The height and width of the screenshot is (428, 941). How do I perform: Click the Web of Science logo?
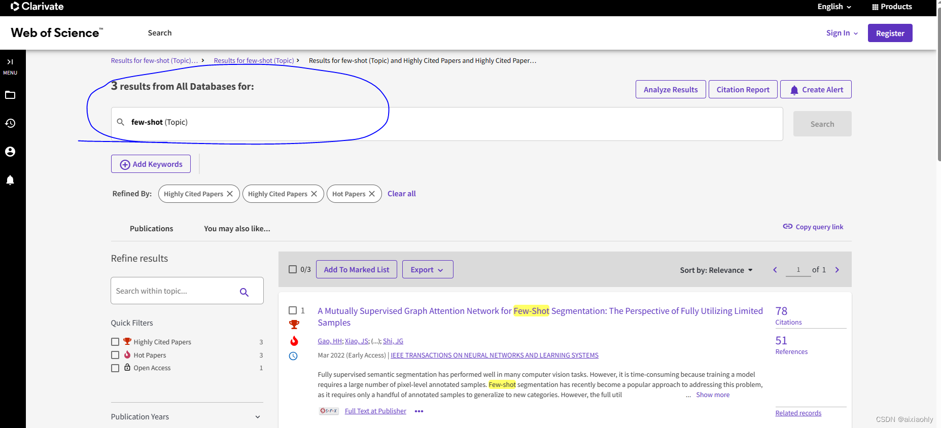point(57,33)
